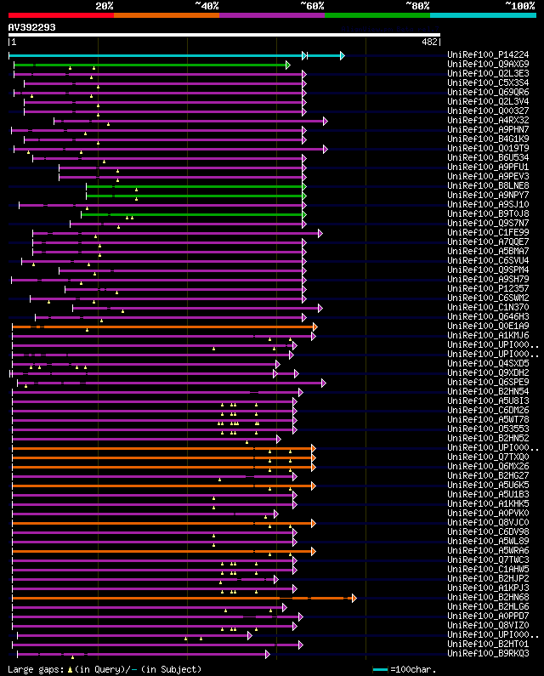
Task: Click the white AV392293 query length bar
Action: coord(224,35)
